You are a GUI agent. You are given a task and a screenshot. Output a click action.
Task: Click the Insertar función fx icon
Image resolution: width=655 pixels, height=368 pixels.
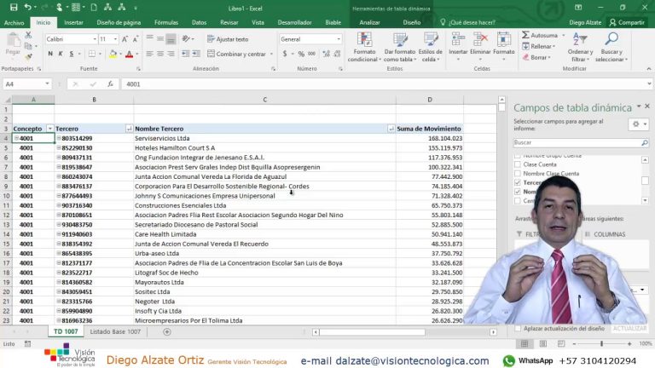tap(111, 84)
